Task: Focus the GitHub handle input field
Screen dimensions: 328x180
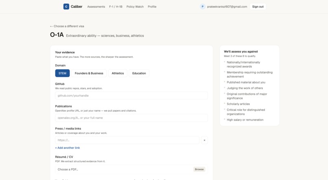Action: [131, 96]
